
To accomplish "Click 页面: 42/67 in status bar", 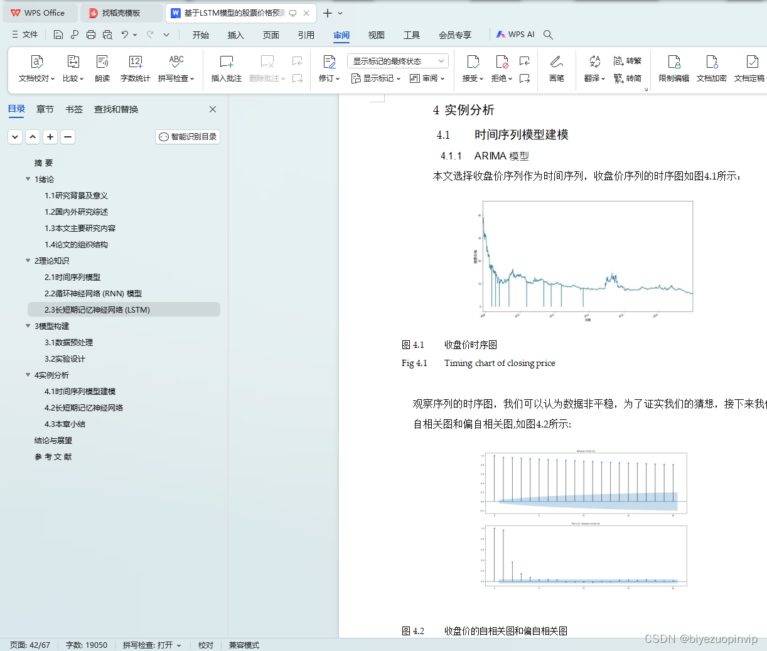I will tap(29, 645).
